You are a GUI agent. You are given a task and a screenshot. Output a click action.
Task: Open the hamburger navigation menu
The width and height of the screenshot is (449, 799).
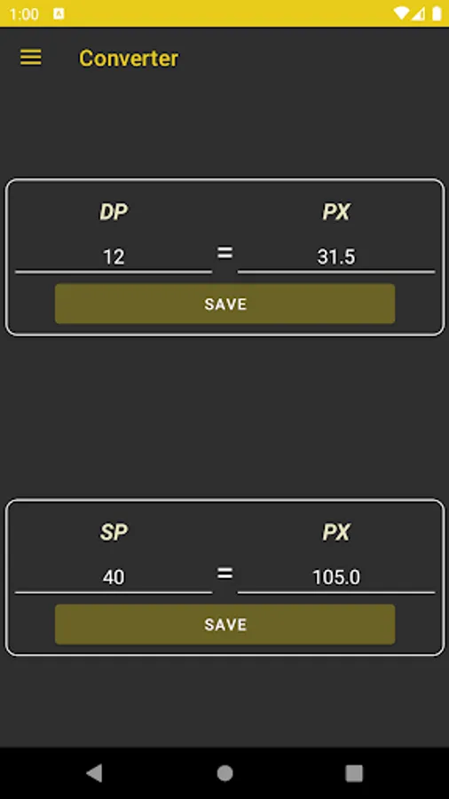point(30,58)
